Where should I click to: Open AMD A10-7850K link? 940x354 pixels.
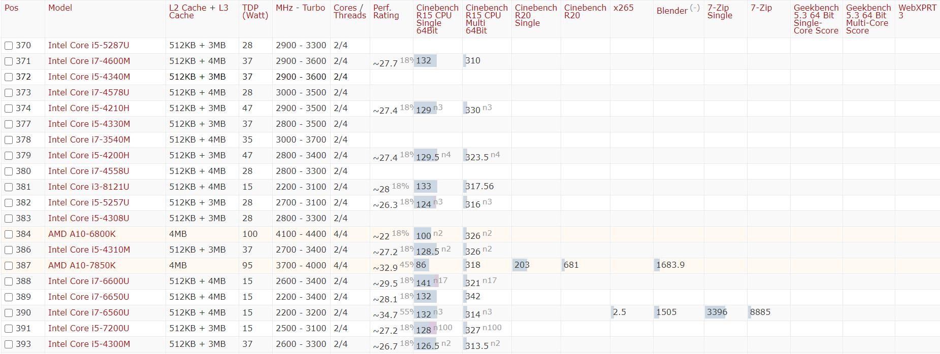[82, 265]
